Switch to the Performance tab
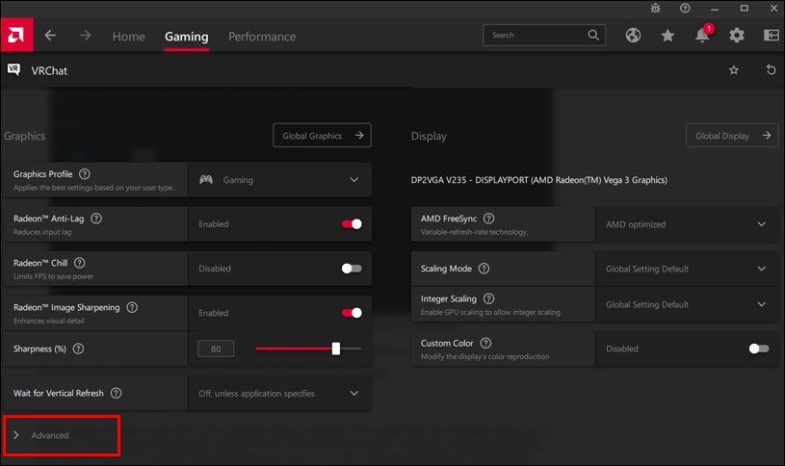This screenshot has height=466, width=785. coord(262,37)
